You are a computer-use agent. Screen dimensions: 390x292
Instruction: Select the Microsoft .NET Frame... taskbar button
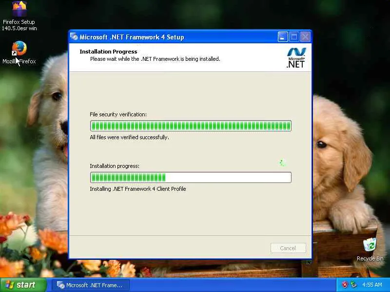pos(90,285)
